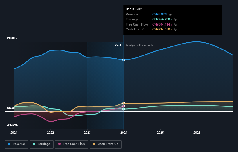Select the 2022 x-axis label

(50, 133)
